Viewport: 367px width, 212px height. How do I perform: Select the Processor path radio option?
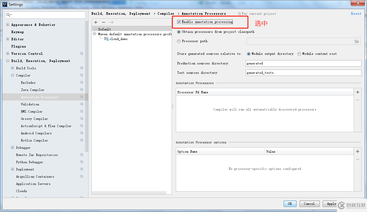coord(179,41)
